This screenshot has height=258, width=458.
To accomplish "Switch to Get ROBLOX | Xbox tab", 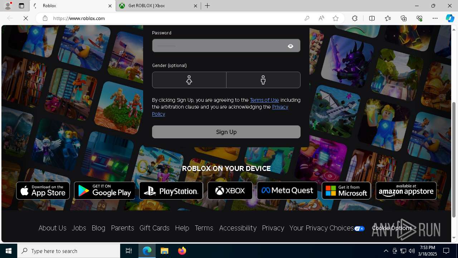I will click(x=158, y=6).
